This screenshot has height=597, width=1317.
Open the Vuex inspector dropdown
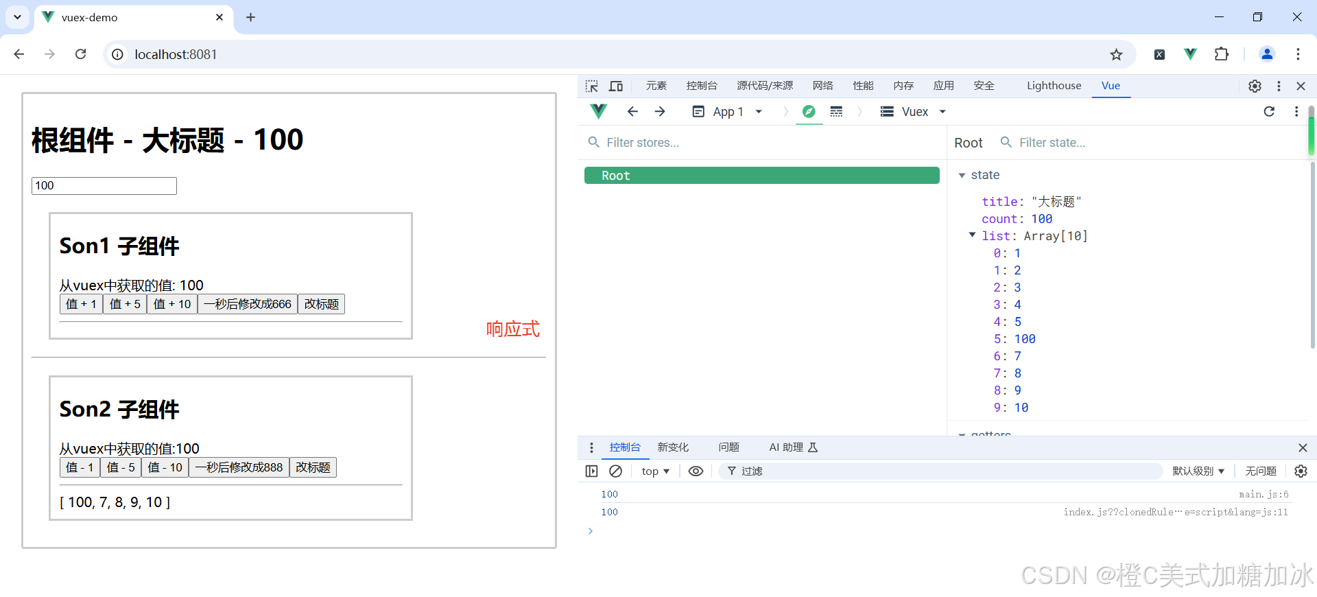(x=914, y=111)
